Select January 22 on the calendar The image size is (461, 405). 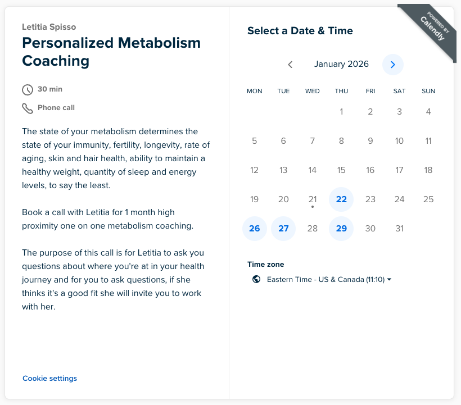[x=341, y=199]
